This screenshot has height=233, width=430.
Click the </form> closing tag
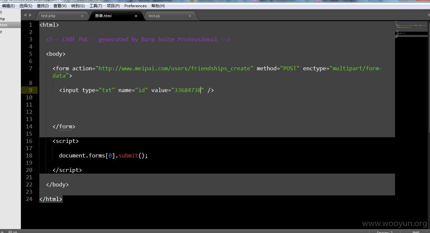(x=64, y=126)
